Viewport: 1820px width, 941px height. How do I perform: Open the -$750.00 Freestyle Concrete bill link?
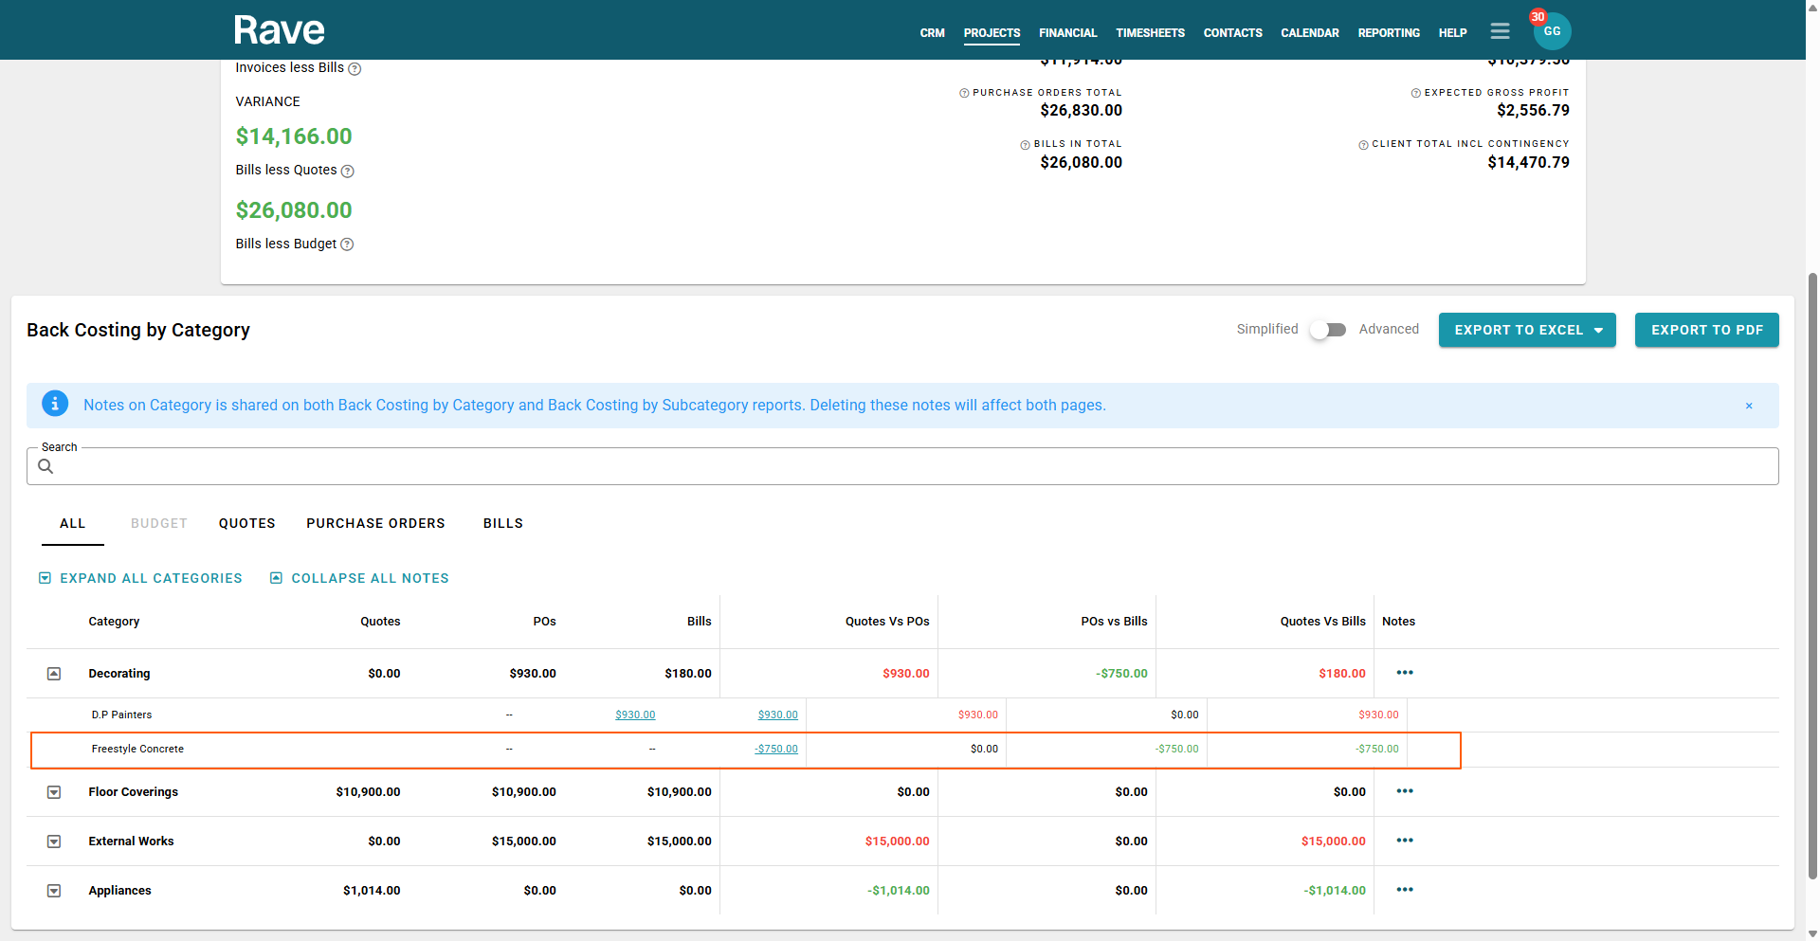coord(776,749)
